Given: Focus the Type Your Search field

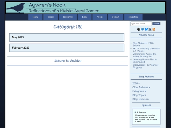Looking at the screenshot, I should [141, 24].
